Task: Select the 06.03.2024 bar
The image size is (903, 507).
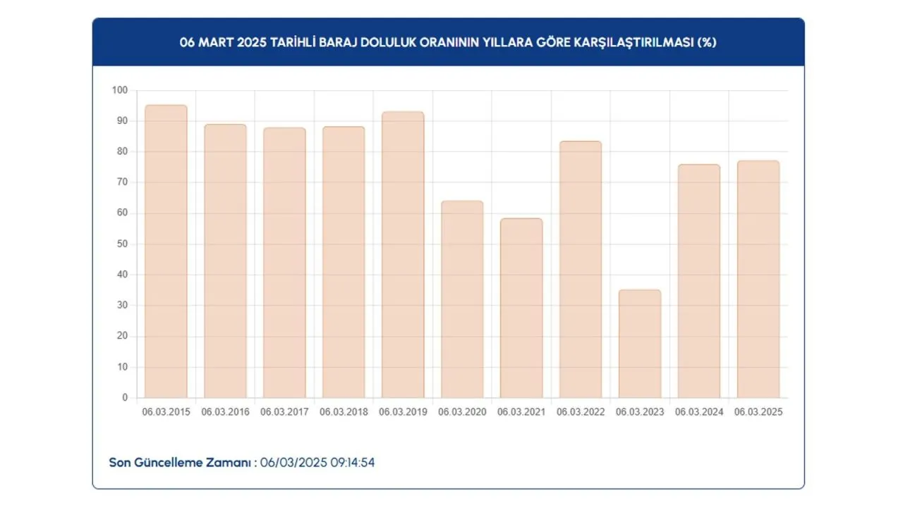Action: 699,281
